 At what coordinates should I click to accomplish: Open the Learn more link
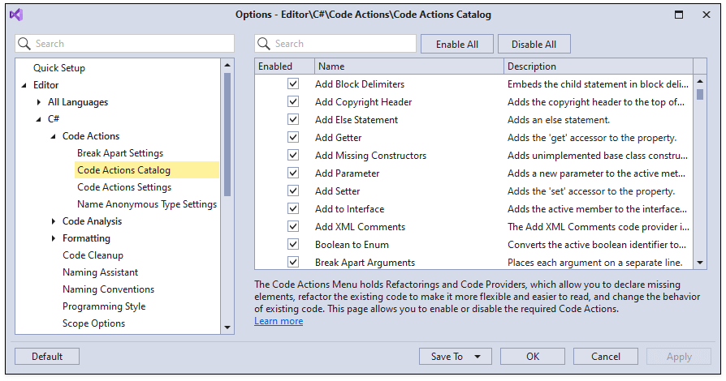point(279,321)
